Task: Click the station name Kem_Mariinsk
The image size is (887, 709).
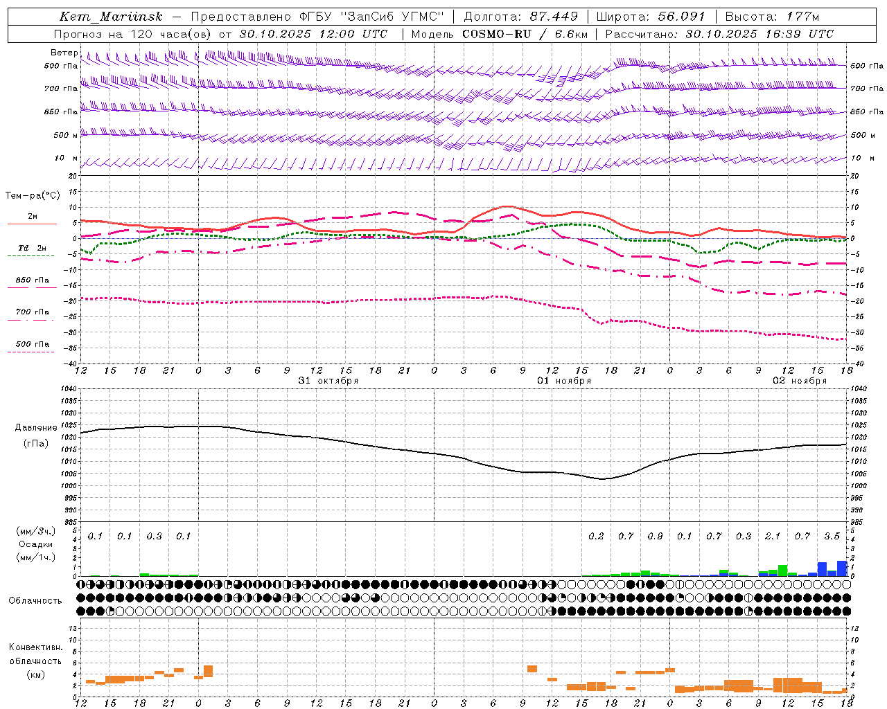Action: click(x=111, y=17)
